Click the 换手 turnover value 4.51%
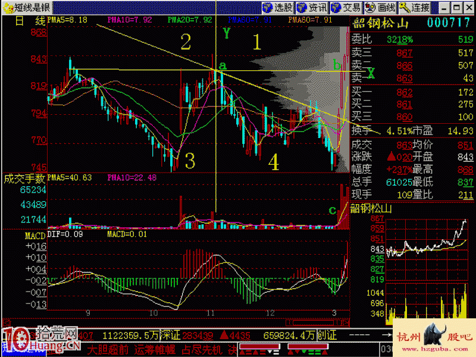 coord(399,131)
